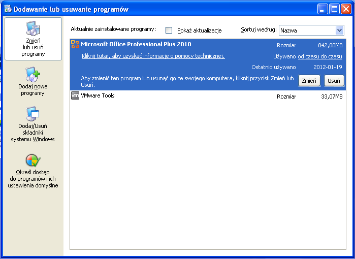The width and height of the screenshot is (355, 259).
Task: Click the VMware Tools vm icon
Action: 75,95
